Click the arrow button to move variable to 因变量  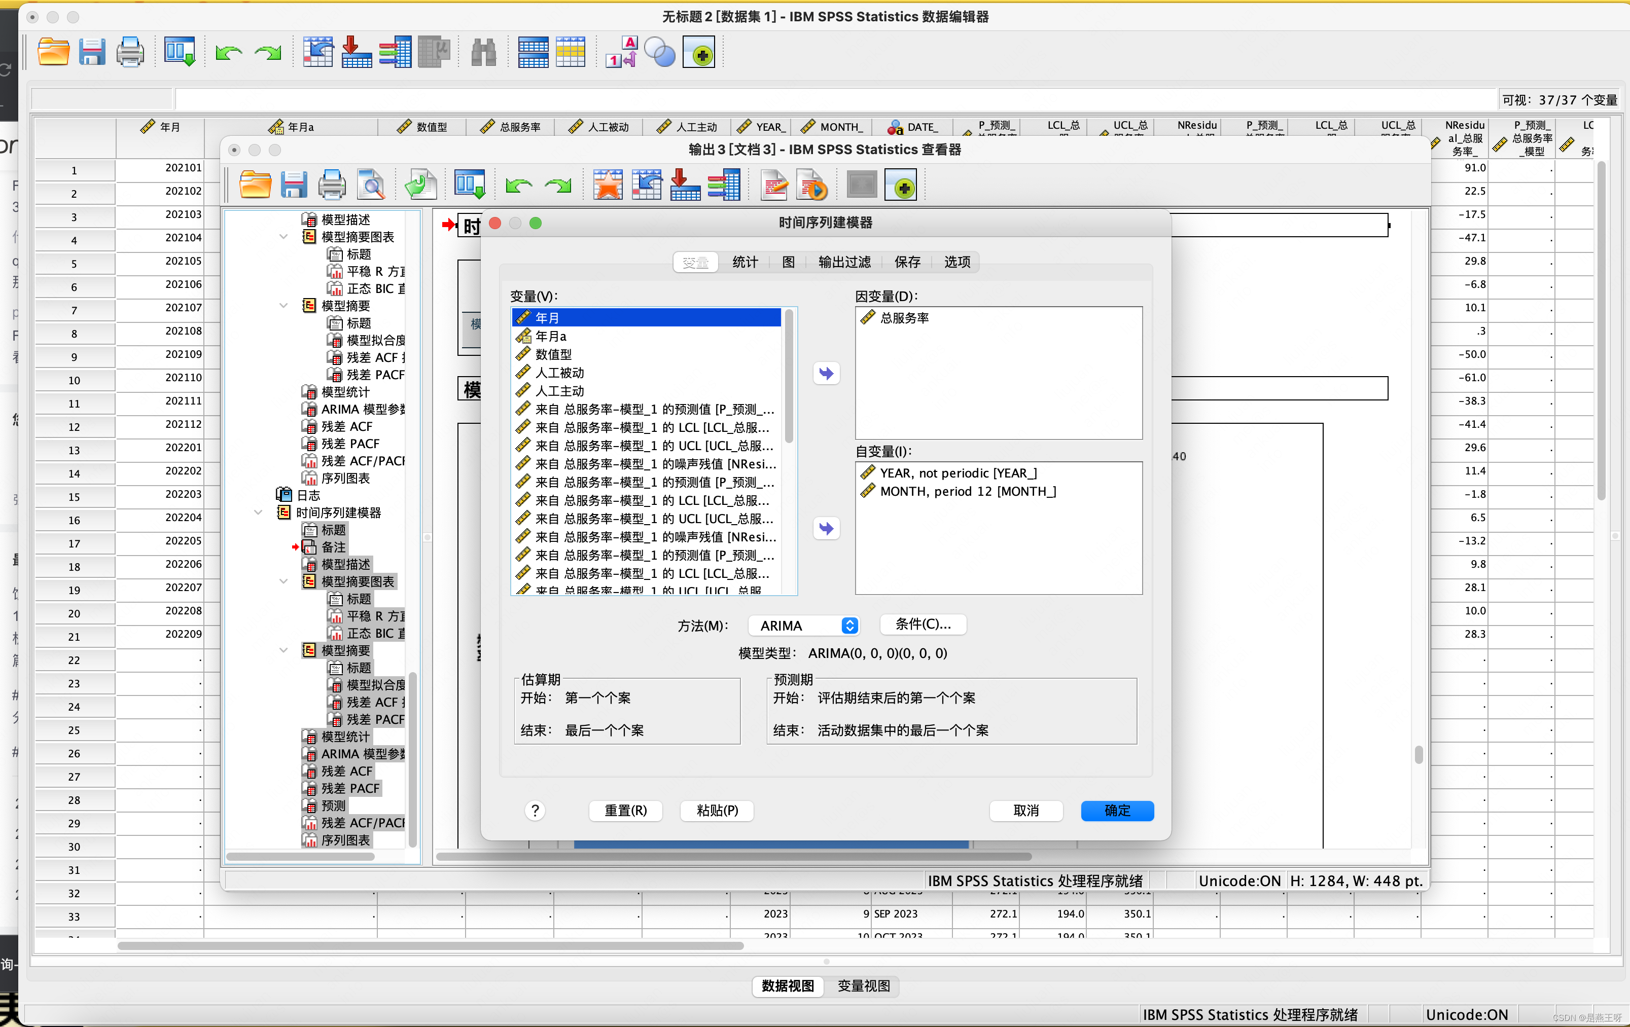[826, 373]
